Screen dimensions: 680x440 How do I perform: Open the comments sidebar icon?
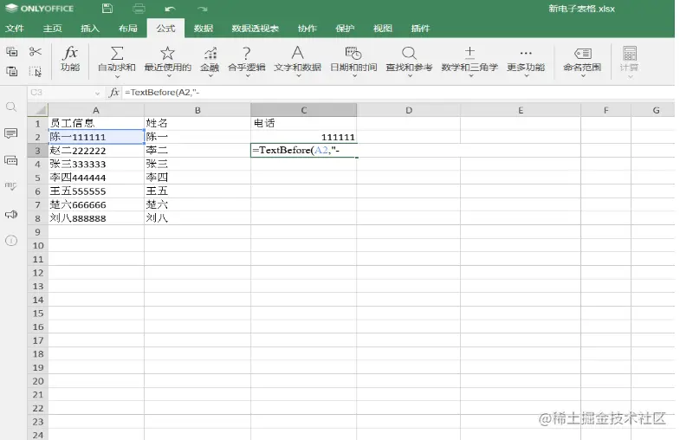(11, 133)
